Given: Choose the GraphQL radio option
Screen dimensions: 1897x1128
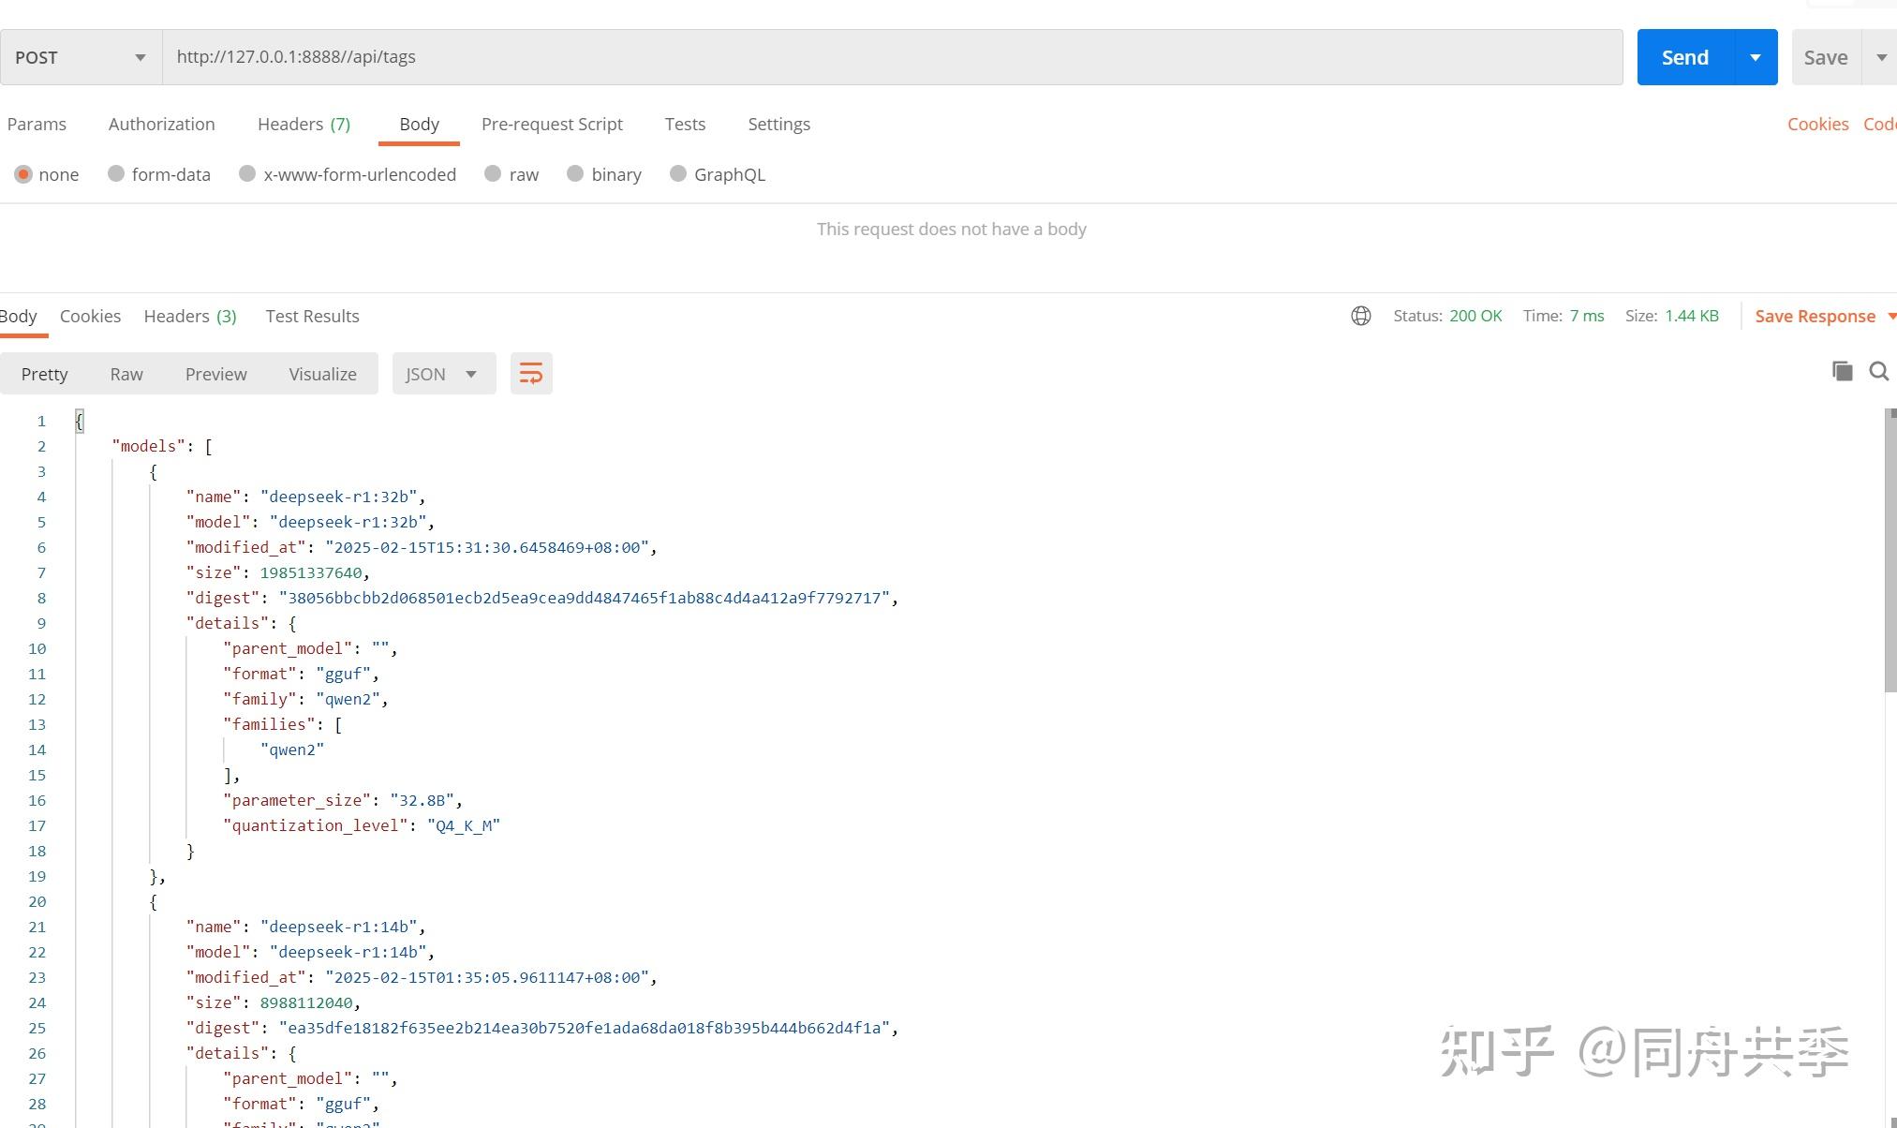Looking at the screenshot, I should (678, 174).
